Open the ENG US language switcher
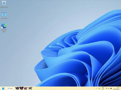 tap(103, 88)
